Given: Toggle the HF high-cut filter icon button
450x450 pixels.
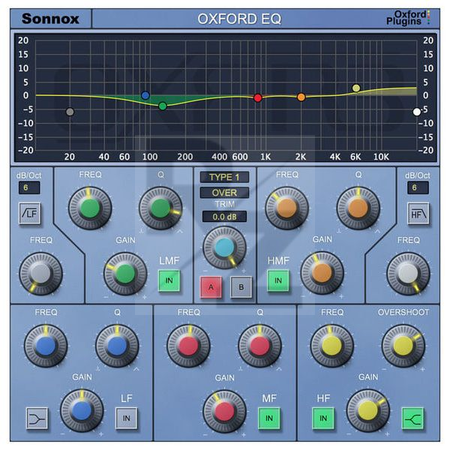Looking at the screenshot, I should click(x=418, y=213).
